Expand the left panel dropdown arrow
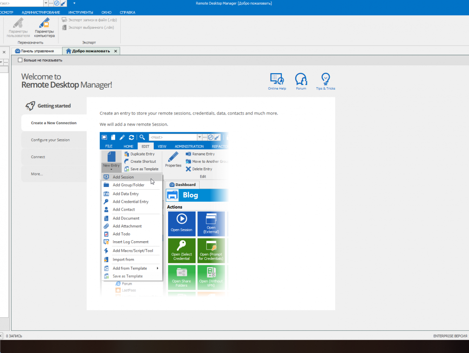 point(1,62)
